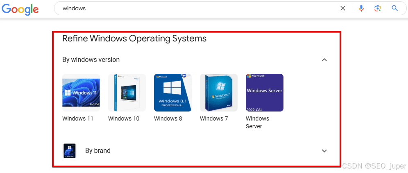Click the blue magnifier search icon
408x173 pixels.
pyautogui.click(x=395, y=8)
